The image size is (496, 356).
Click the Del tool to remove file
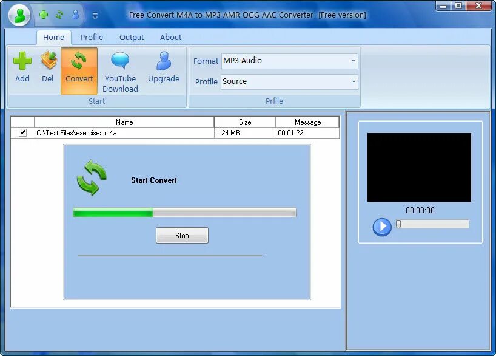click(48, 67)
